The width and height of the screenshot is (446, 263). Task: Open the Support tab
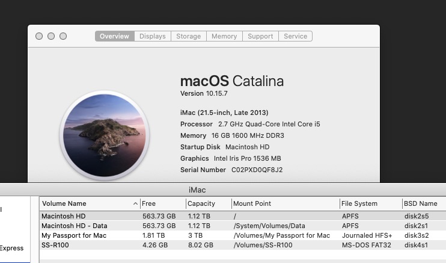(x=260, y=36)
